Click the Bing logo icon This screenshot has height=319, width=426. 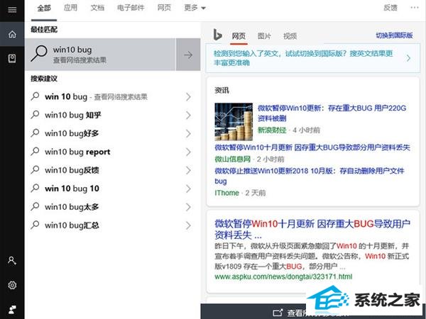coord(217,35)
